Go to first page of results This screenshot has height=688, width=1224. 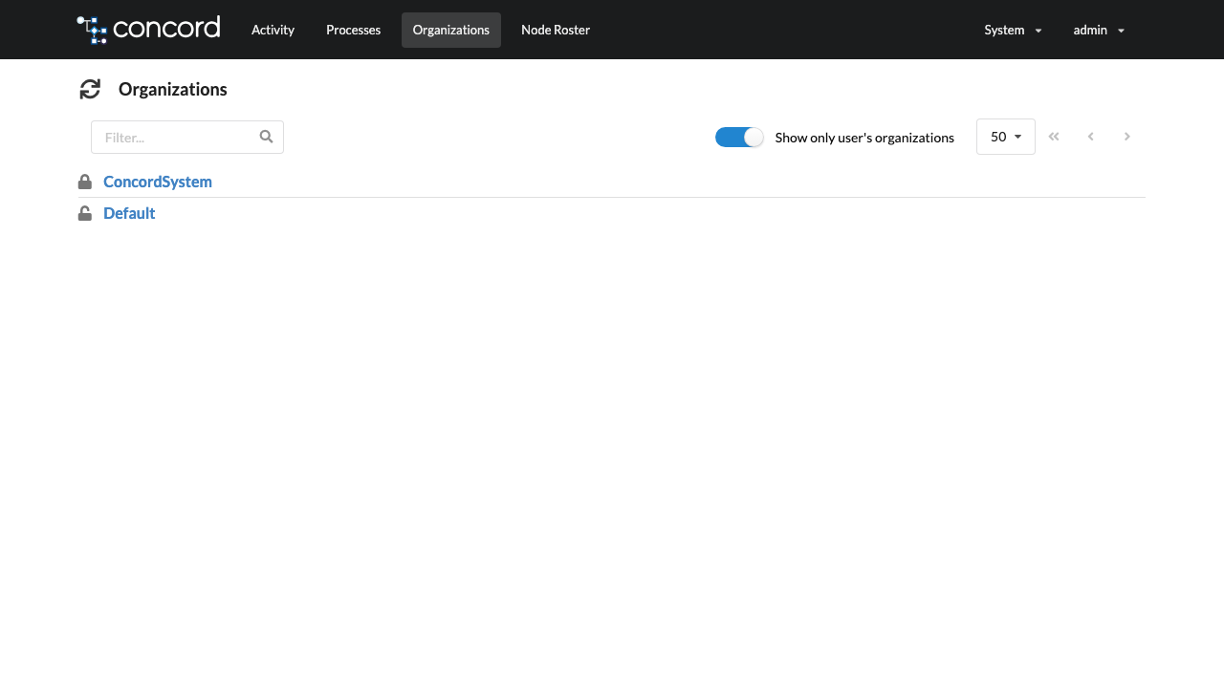tap(1054, 137)
